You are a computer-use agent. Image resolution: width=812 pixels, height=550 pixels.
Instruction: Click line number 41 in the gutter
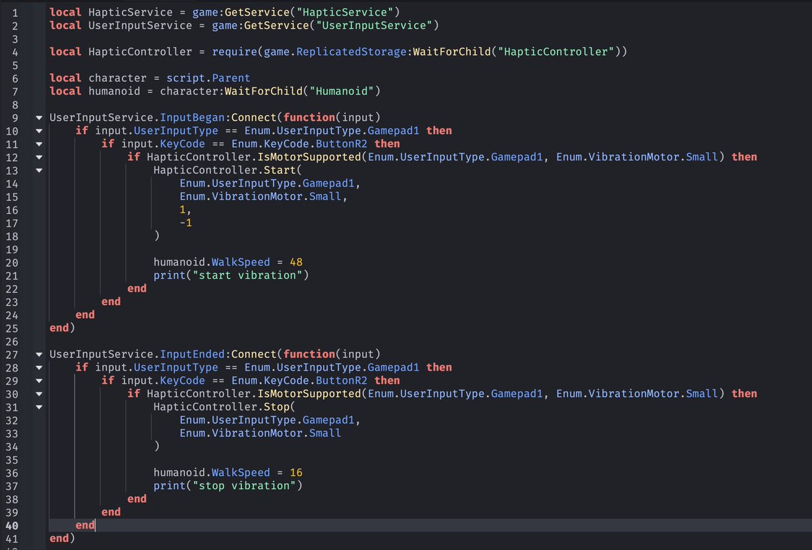pos(14,538)
